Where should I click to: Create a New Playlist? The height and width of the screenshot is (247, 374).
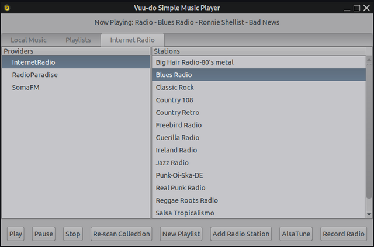tap(181, 234)
